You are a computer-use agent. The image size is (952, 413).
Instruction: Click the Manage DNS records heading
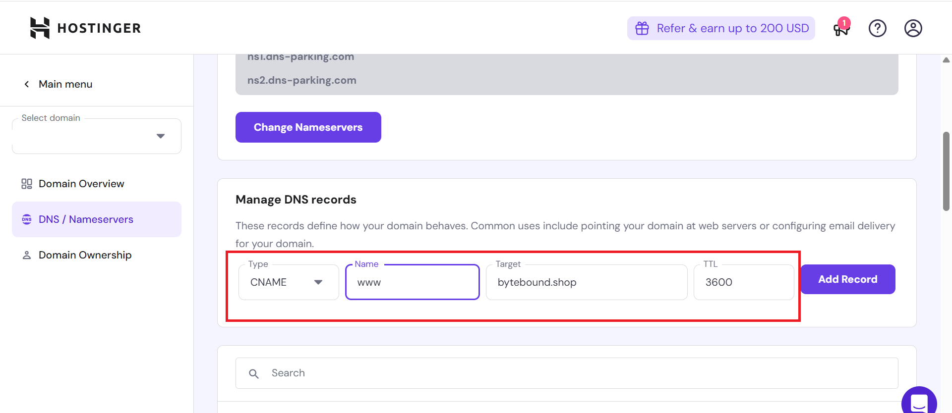296,200
